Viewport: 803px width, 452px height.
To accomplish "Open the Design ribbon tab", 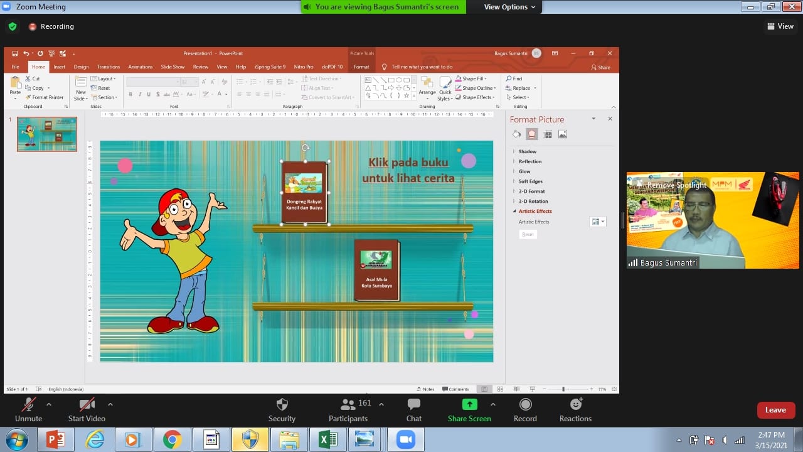I will (81, 67).
